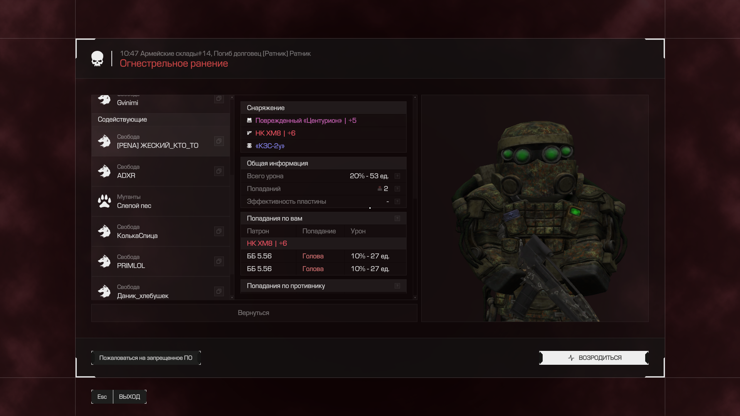Click the pulse icon in ВОЗРОДИТЬСЯ button

pos(571,358)
